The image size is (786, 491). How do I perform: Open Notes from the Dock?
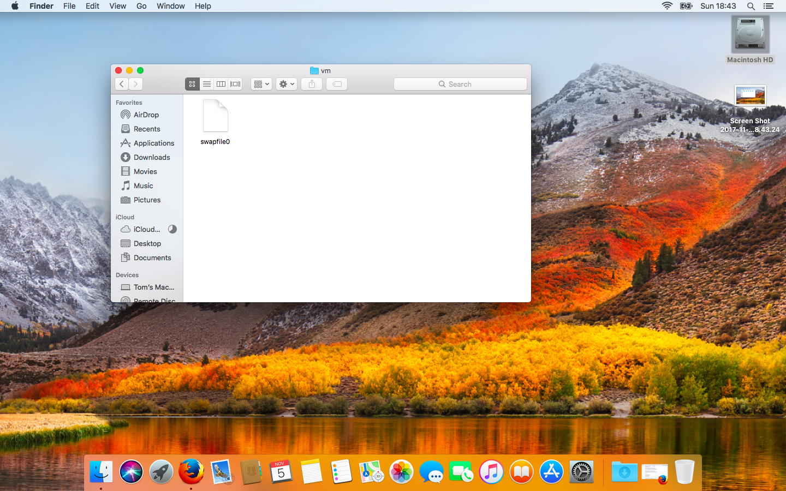pyautogui.click(x=311, y=472)
